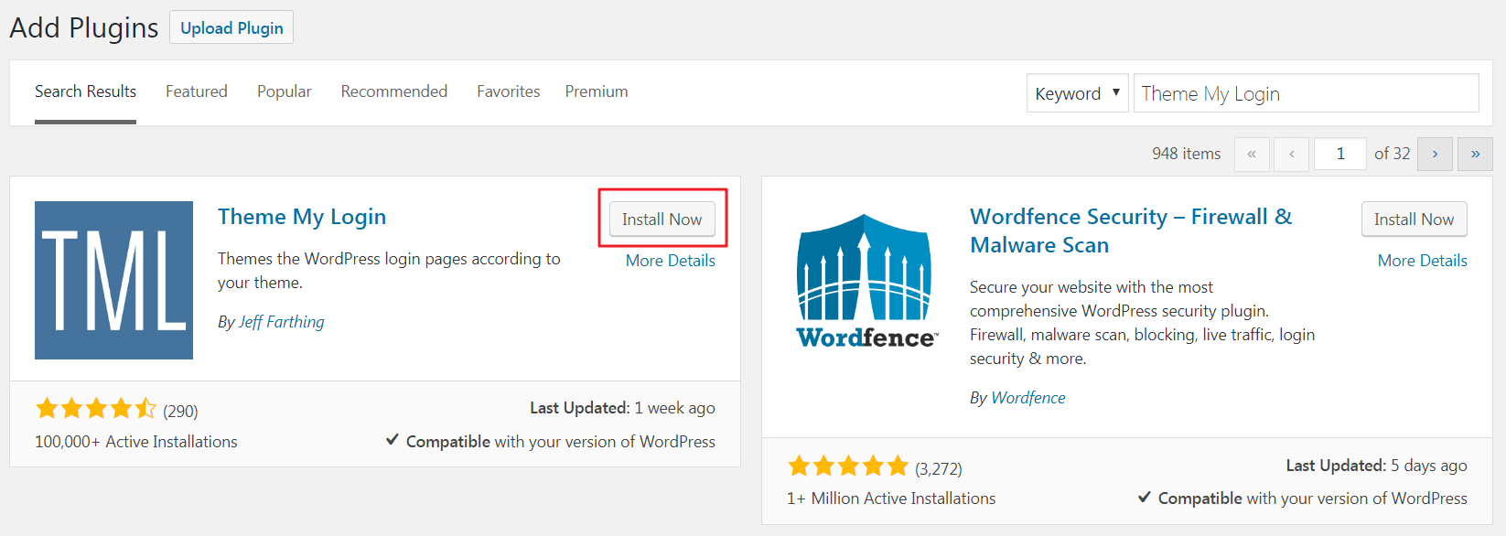Viewport: 1506px width, 536px height.
Task: Click the current page number field
Action: [x=1339, y=154]
